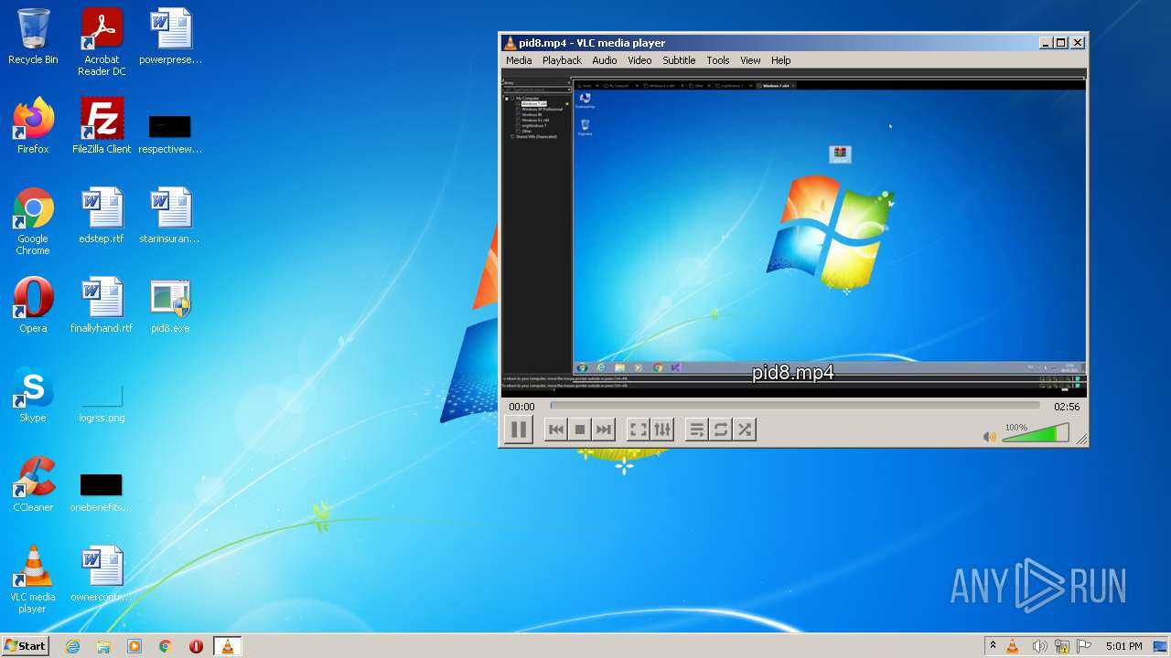Select the Recycle Bin desktop icon
The width and height of the screenshot is (1171, 658).
[x=33, y=37]
